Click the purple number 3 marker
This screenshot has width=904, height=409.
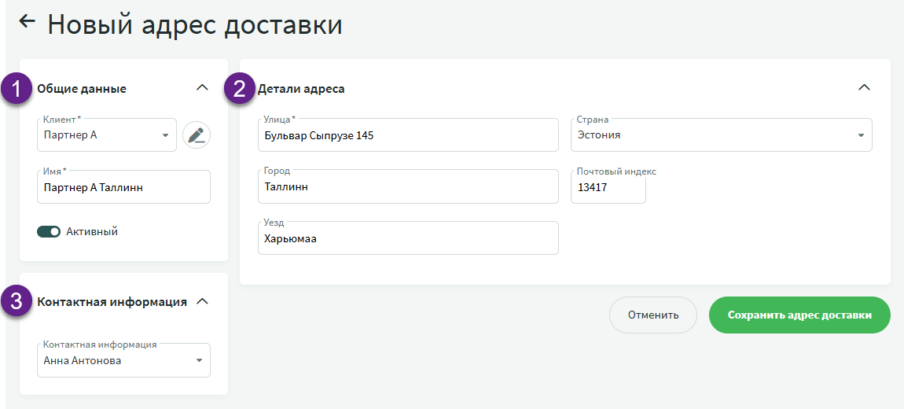[16, 301]
